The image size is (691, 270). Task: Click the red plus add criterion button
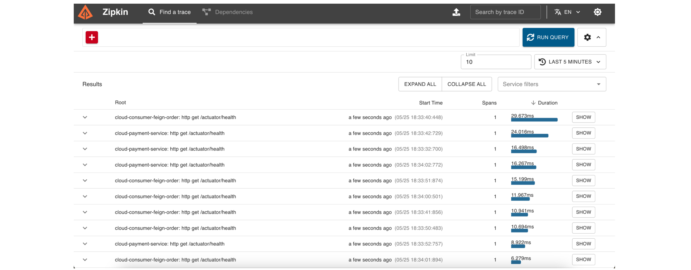92,37
